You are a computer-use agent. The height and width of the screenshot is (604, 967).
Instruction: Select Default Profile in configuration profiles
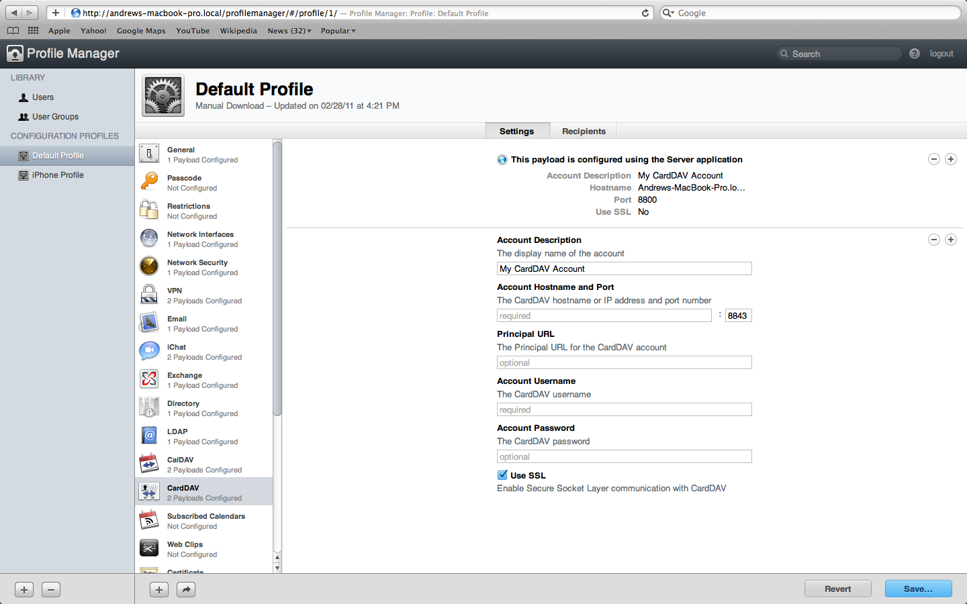click(x=67, y=156)
